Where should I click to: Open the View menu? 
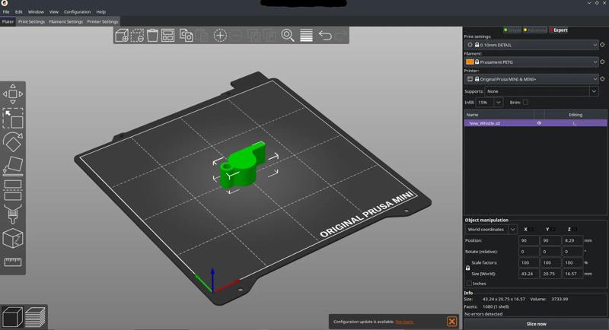pos(54,12)
